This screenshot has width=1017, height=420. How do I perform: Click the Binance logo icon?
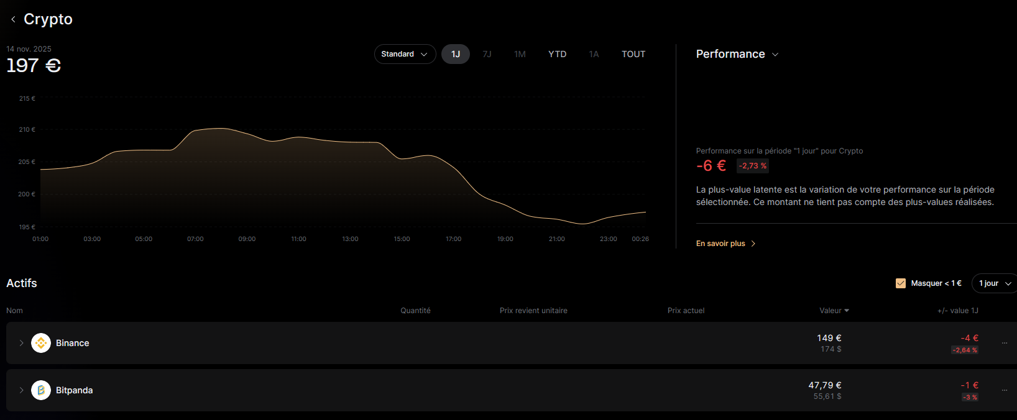point(41,343)
